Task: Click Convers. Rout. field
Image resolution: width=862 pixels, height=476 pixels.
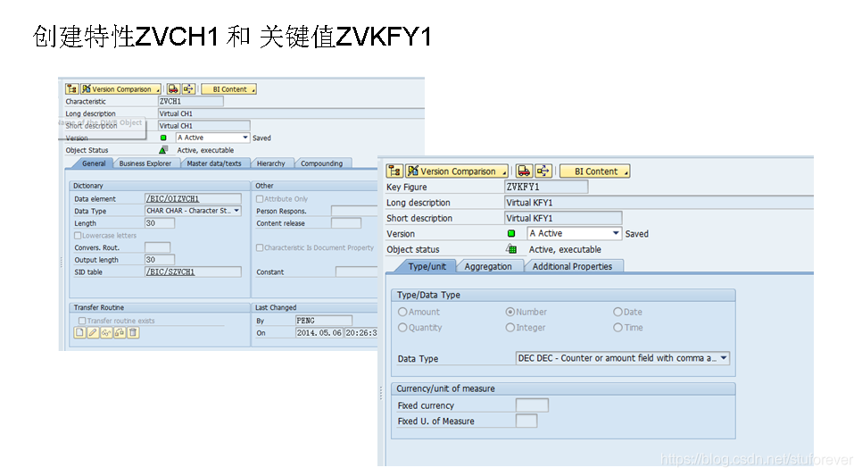Action: (x=157, y=247)
